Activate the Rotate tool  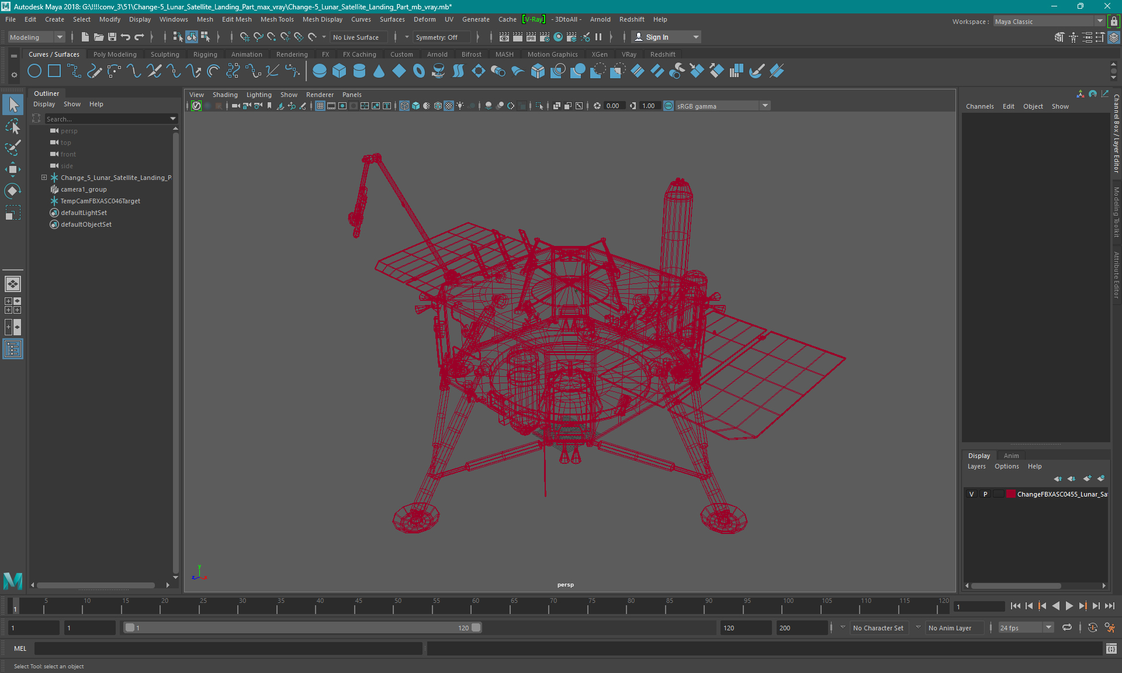(x=13, y=191)
